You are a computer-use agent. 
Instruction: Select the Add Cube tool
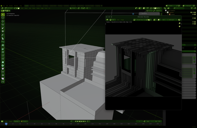point(3,42)
